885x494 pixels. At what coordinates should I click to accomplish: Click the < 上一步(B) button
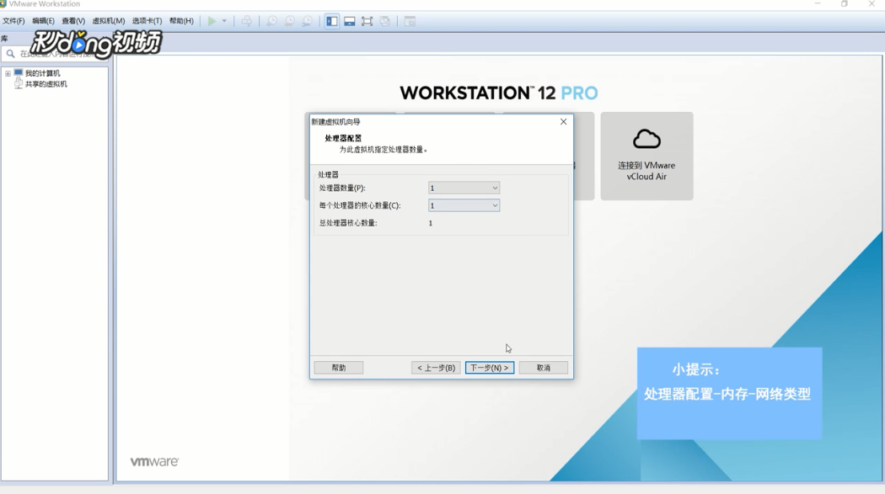pos(436,367)
